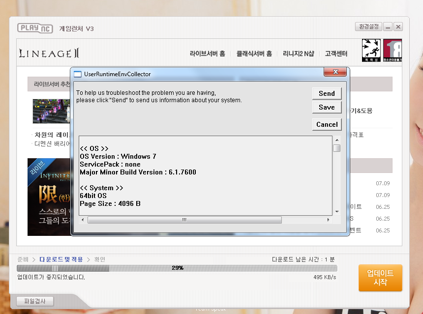Click the 다운로드 및 적용 step label
Viewport: 423px width, 314px height.
click(61, 259)
